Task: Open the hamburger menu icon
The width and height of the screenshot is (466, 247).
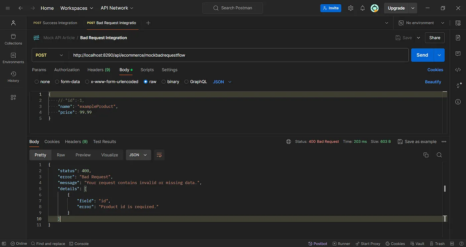Action: coord(8,8)
